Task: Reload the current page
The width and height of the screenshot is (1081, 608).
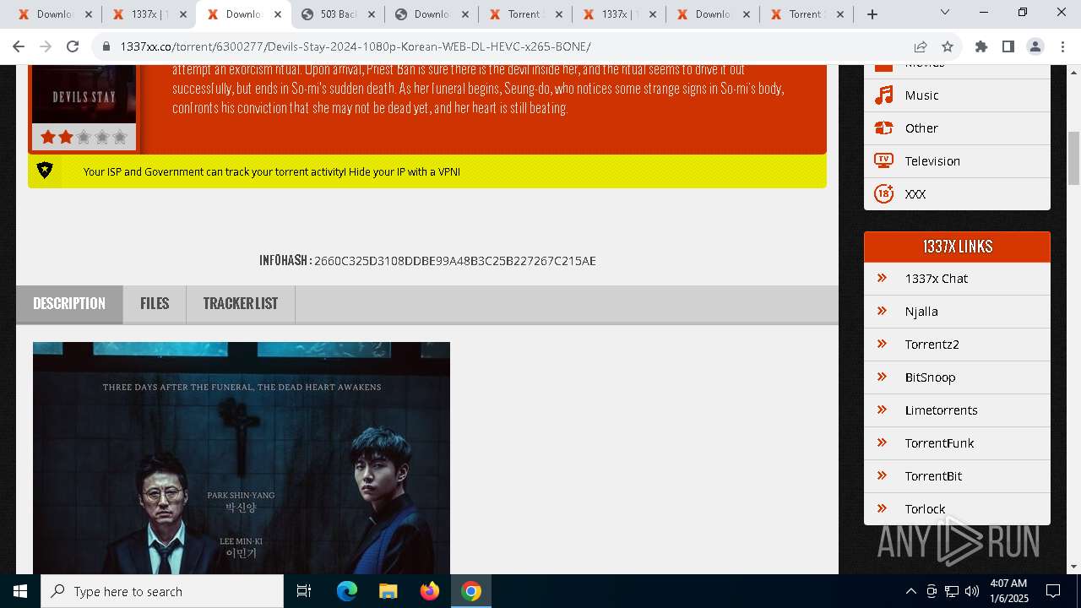Action: [x=73, y=46]
